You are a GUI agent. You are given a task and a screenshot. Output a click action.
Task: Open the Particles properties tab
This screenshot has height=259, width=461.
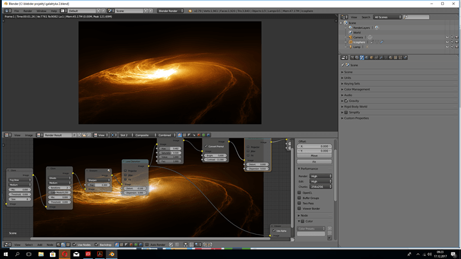pos(400,58)
